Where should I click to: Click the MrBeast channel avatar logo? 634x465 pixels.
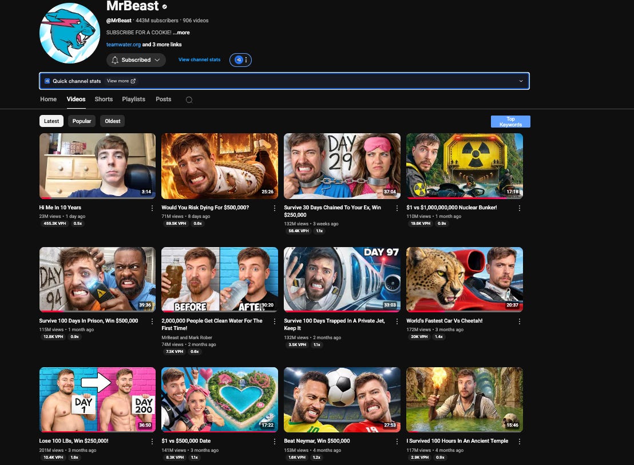(70, 33)
